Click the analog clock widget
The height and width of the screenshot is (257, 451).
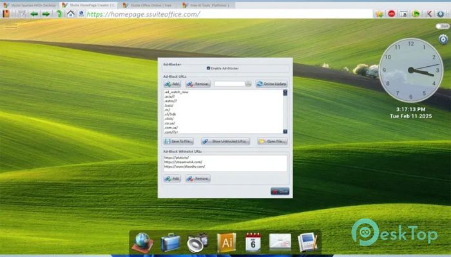pos(411,70)
